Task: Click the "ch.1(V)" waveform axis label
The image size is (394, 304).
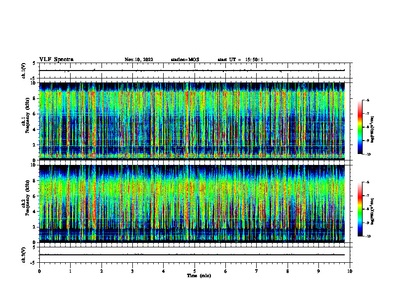Action: (x=24, y=71)
